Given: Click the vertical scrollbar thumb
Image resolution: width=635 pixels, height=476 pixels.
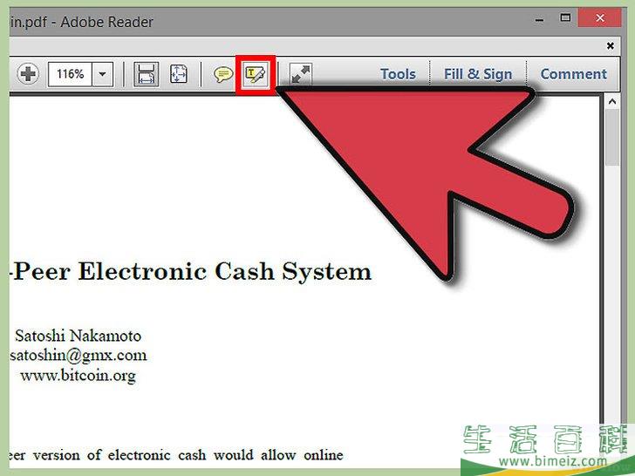Looking at the screenshot, I should 612,138.
